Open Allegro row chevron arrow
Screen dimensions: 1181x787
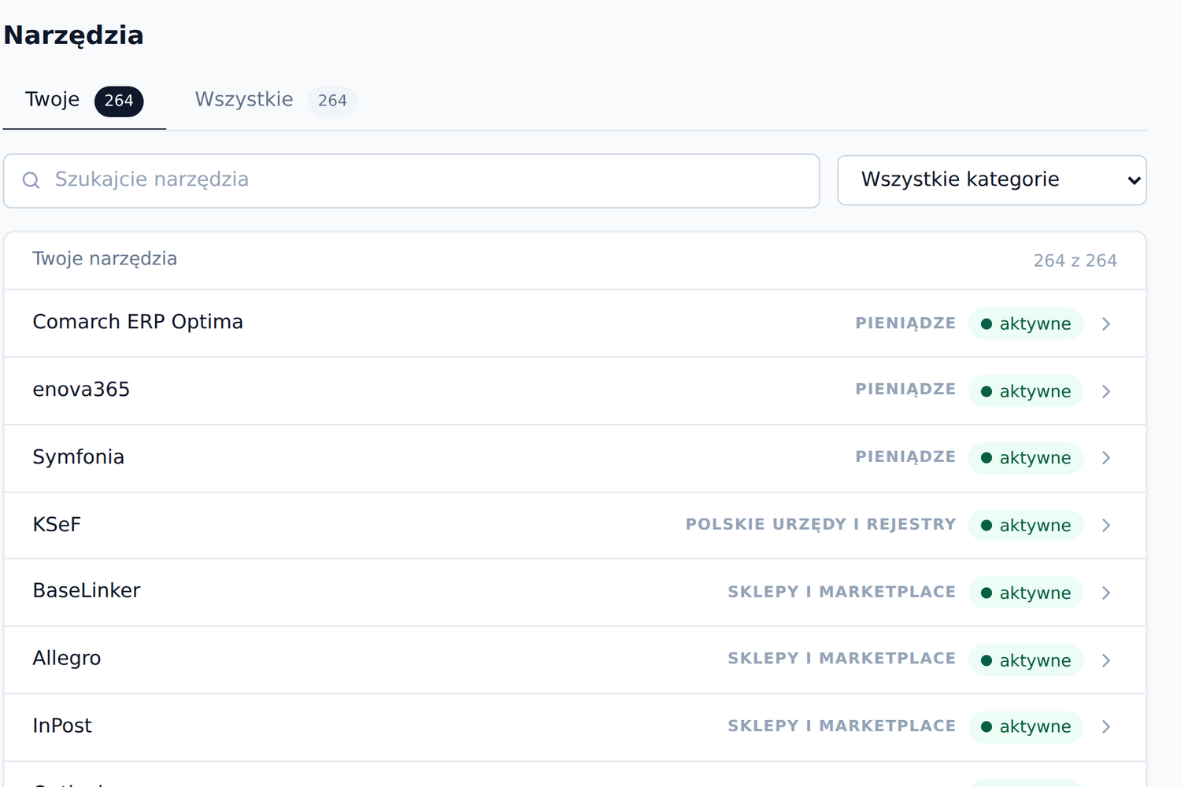[x=1106, y=660]
